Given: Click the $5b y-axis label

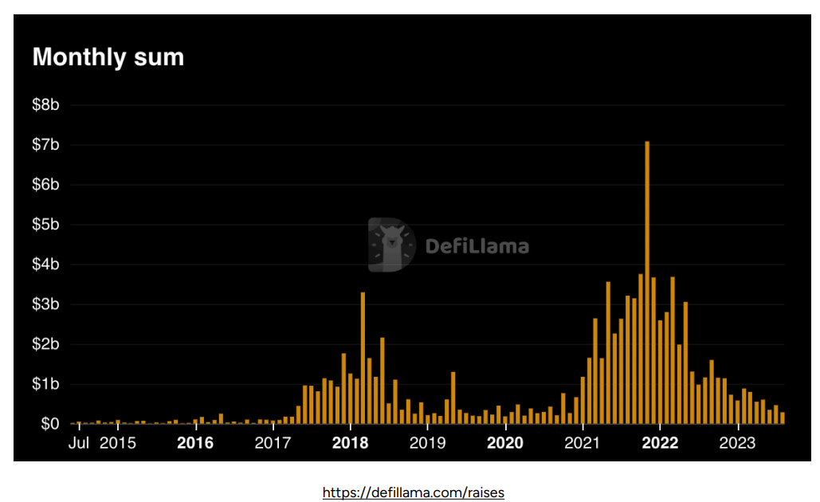Looking at the screenshot, I should [x=45, y=225].
